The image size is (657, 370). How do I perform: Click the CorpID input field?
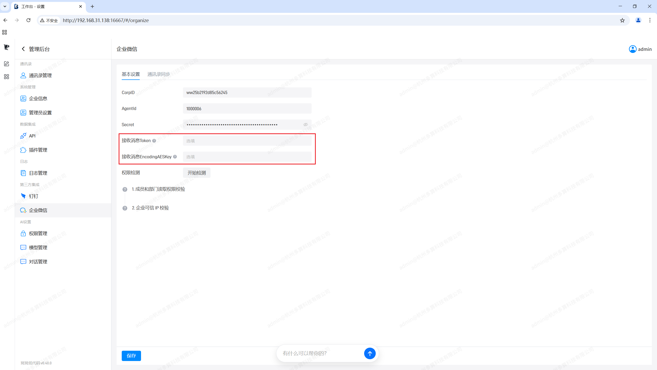[x=247, y=92]
